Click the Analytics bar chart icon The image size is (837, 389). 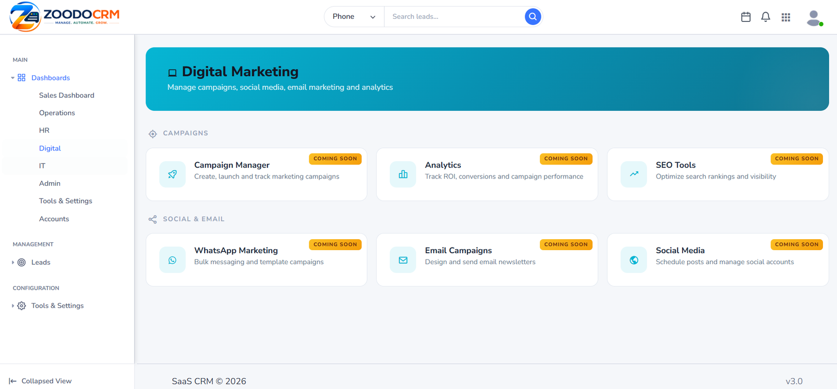coord(403,174)
